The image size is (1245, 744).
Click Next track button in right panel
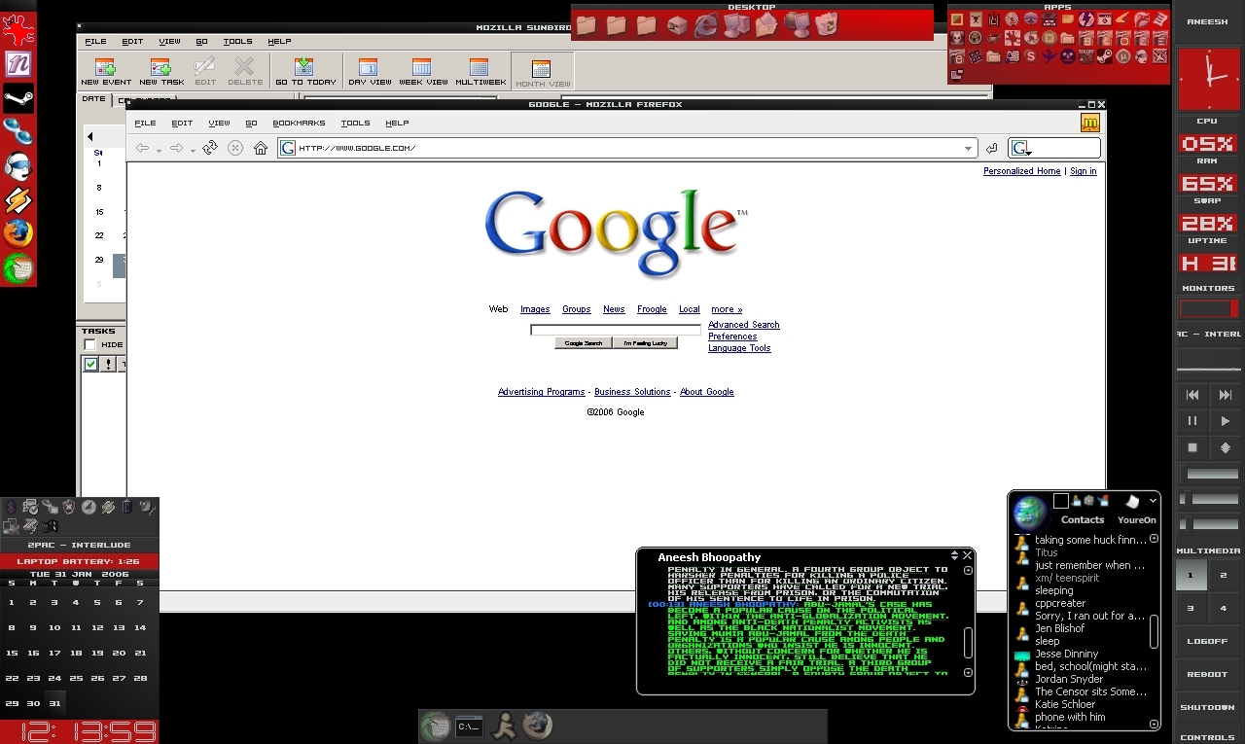pos(1226,395)
